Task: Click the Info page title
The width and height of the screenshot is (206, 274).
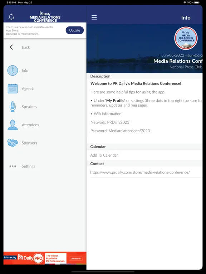Action: 186,17
